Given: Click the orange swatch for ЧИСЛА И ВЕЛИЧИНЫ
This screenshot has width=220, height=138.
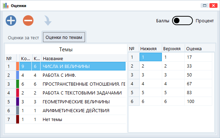Looking at the screenshot, I should pyautogui.click(x=18, y=66).
